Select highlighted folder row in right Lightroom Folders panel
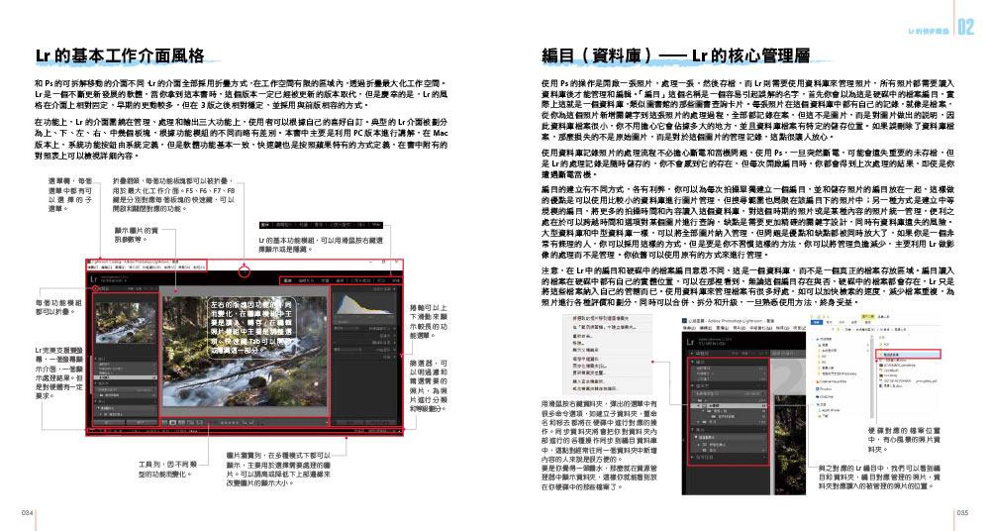Viewport: 990px width, 531px height. click(729, 405)
